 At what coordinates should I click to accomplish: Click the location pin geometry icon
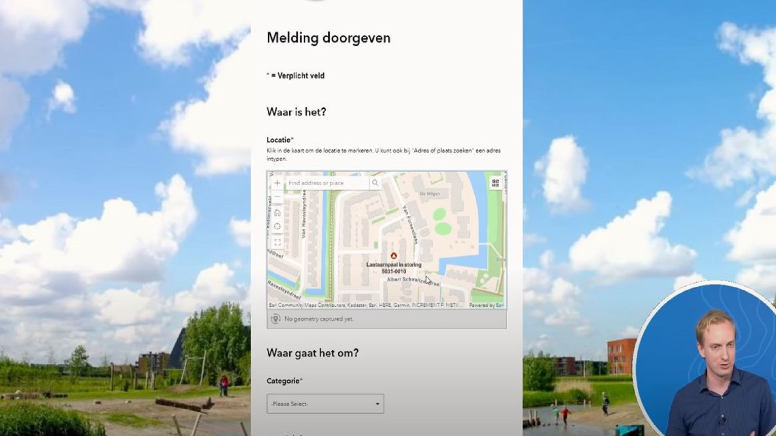click(276, 319)
